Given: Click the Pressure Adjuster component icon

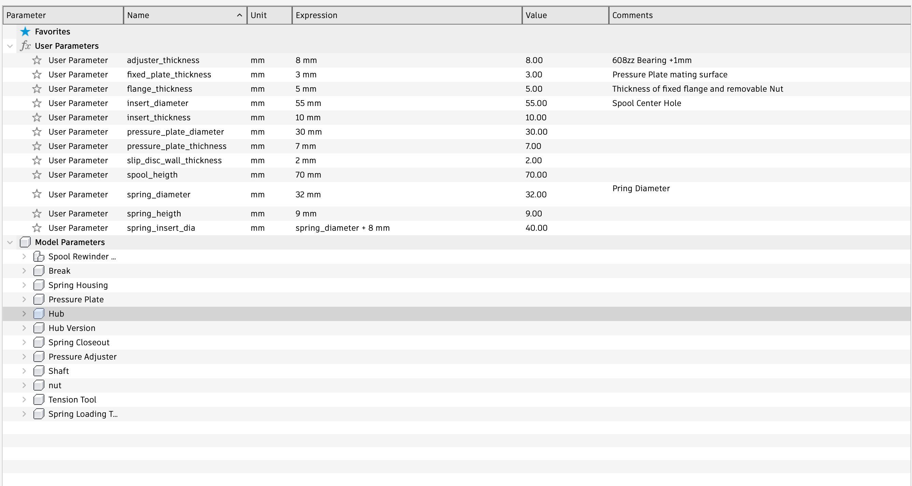Looking at the screenshot, I should [39, 356].
